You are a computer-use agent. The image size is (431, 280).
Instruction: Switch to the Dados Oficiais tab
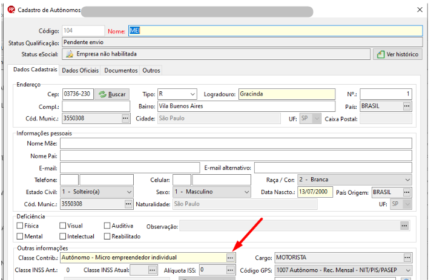(81, 71)
